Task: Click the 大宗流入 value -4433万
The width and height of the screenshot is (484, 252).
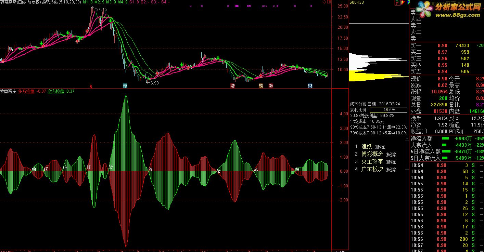Action: (x=462, y=145)
